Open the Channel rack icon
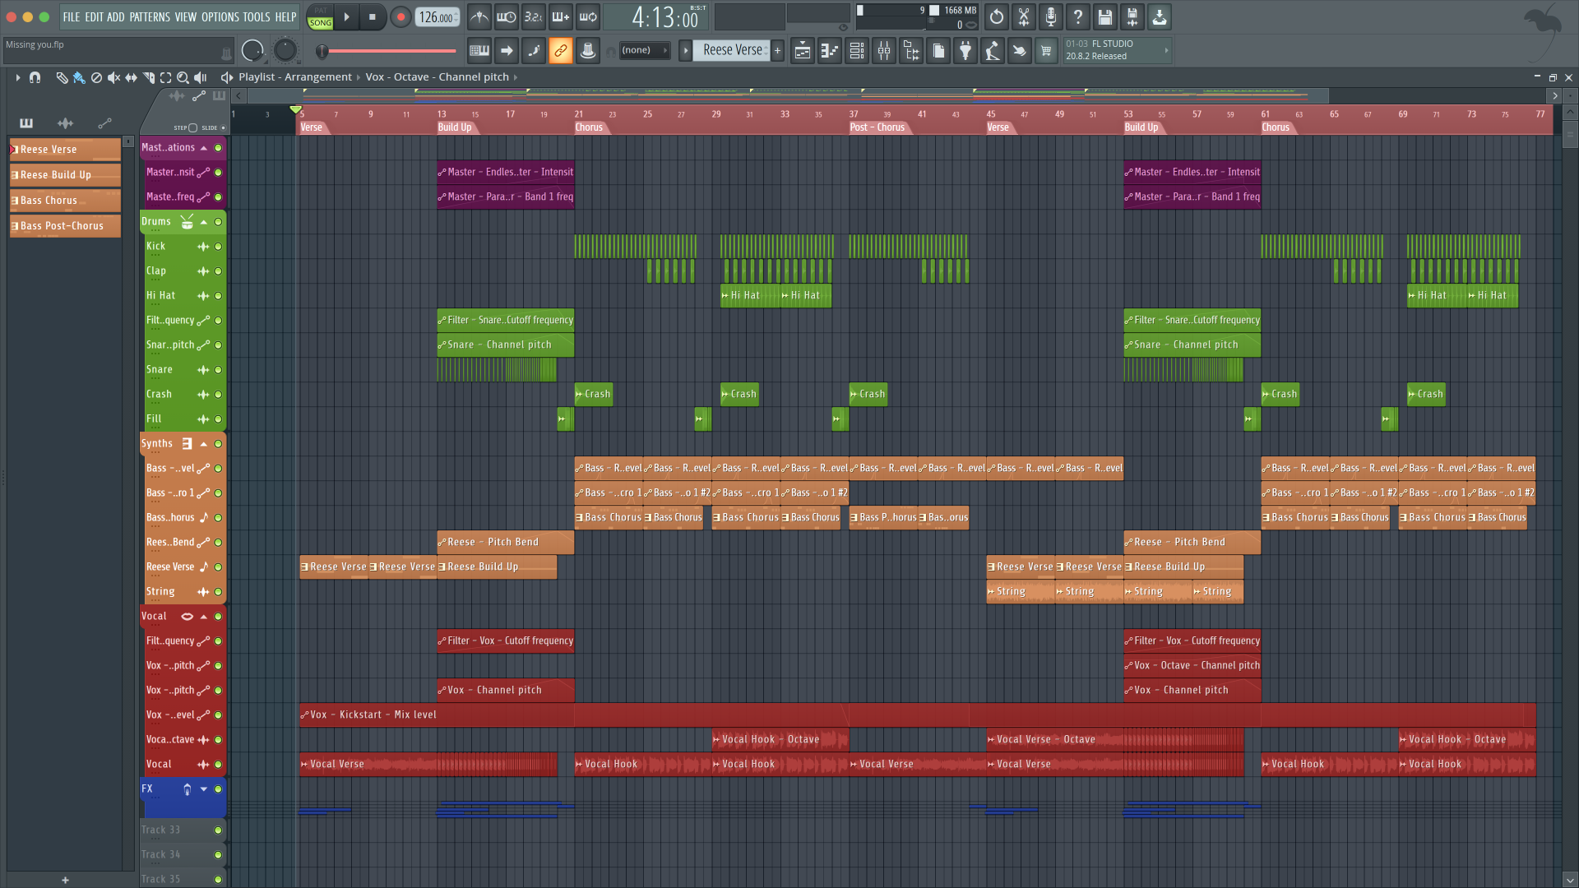The height and width of the screenshot is (888, 1579). (857, 51)
